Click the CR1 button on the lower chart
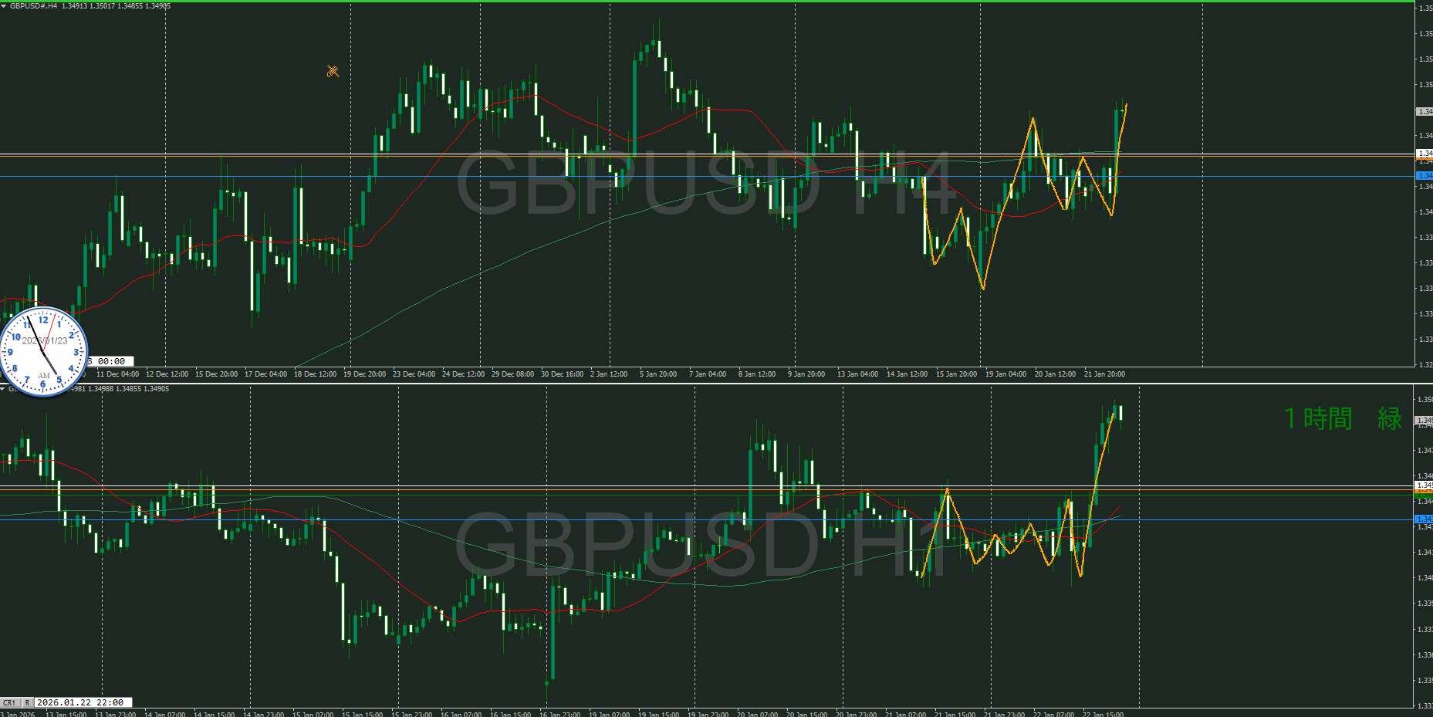 pyautogui.click(x=9, y=702)
